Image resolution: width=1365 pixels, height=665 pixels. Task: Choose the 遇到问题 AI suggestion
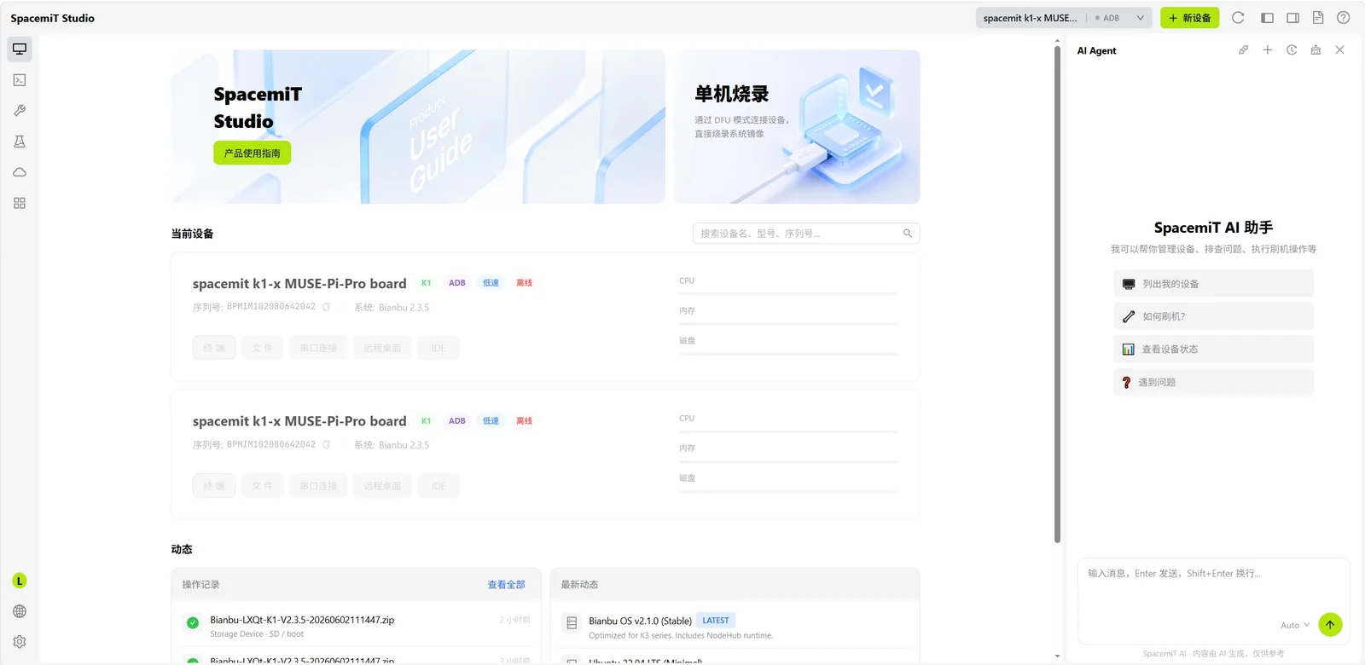point(1213,383)
